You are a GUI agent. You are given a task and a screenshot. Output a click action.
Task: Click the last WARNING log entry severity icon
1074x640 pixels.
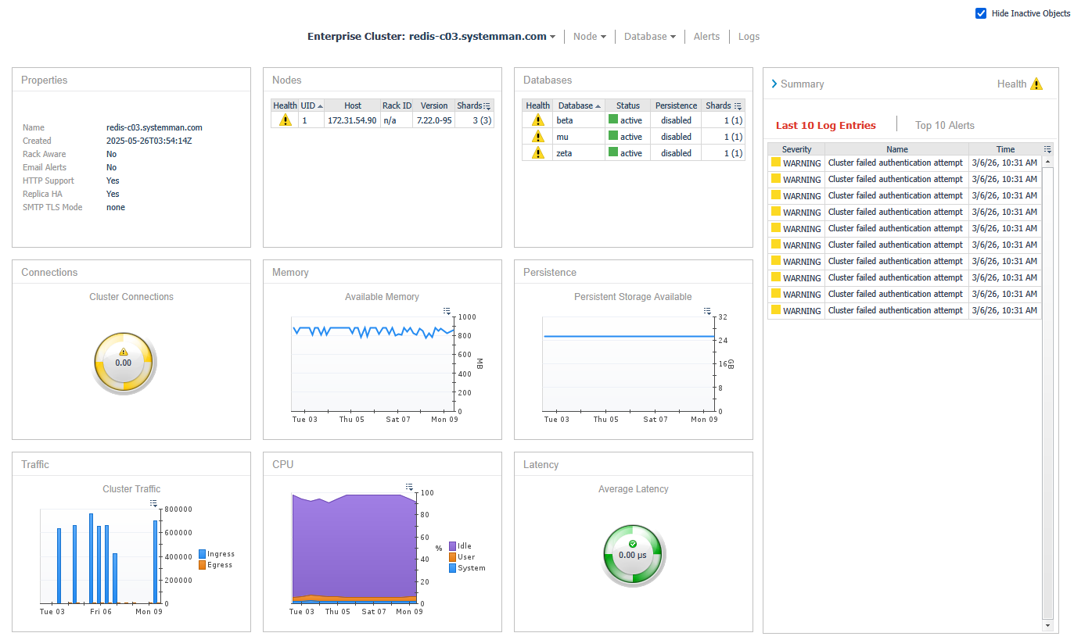(776, 310)
